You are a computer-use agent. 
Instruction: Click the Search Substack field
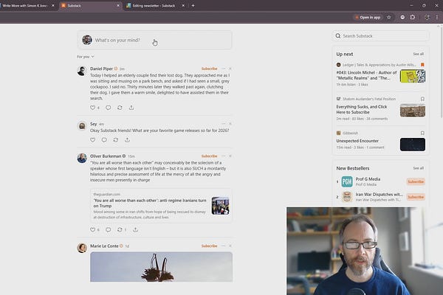380,36
